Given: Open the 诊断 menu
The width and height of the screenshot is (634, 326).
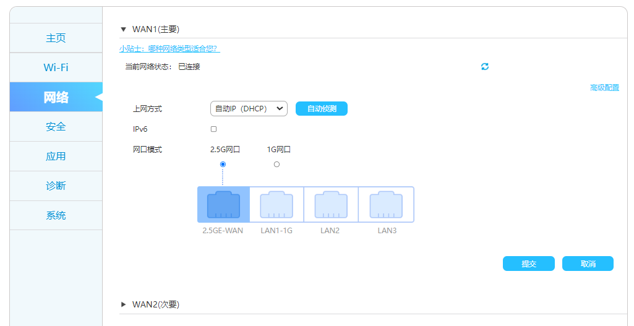Looking at the screenshot, I should (x=56, y=186).
